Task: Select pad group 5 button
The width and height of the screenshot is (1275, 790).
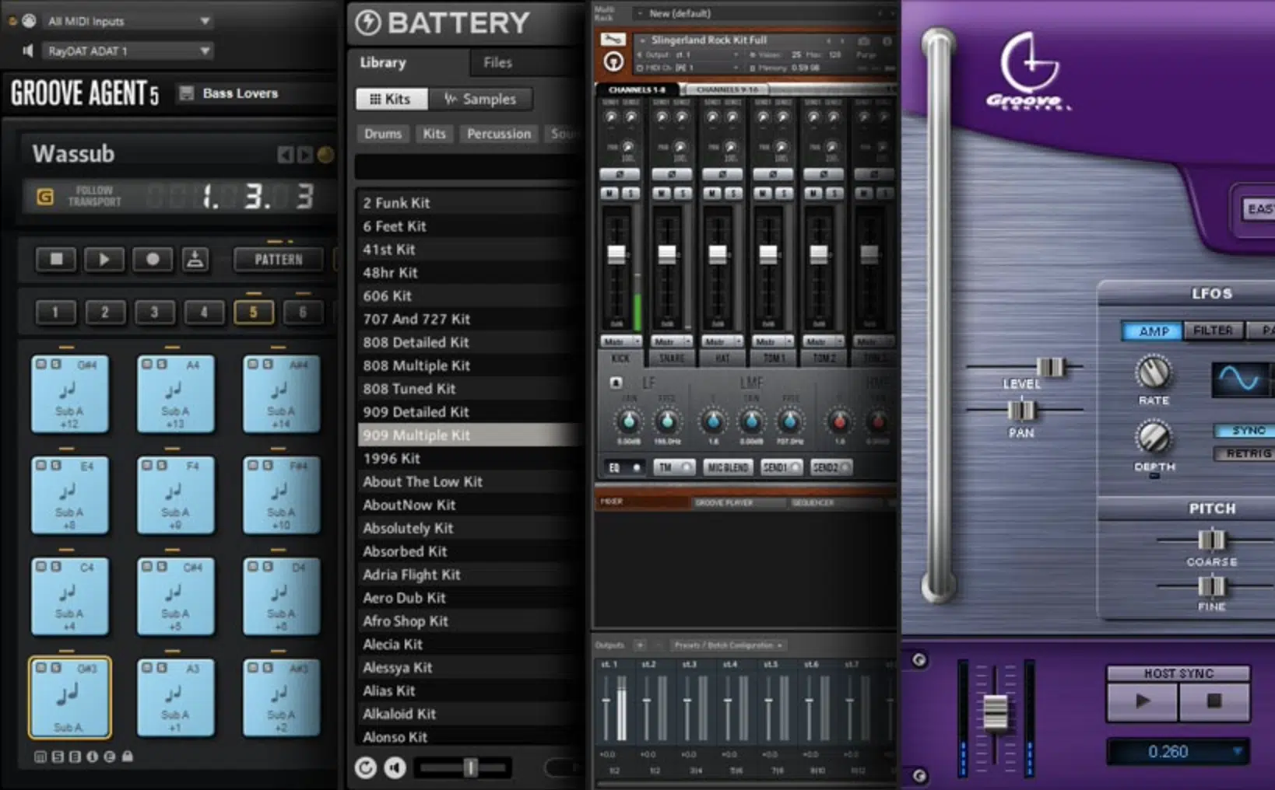Action: pyautogui.click(x=253, y=313)
